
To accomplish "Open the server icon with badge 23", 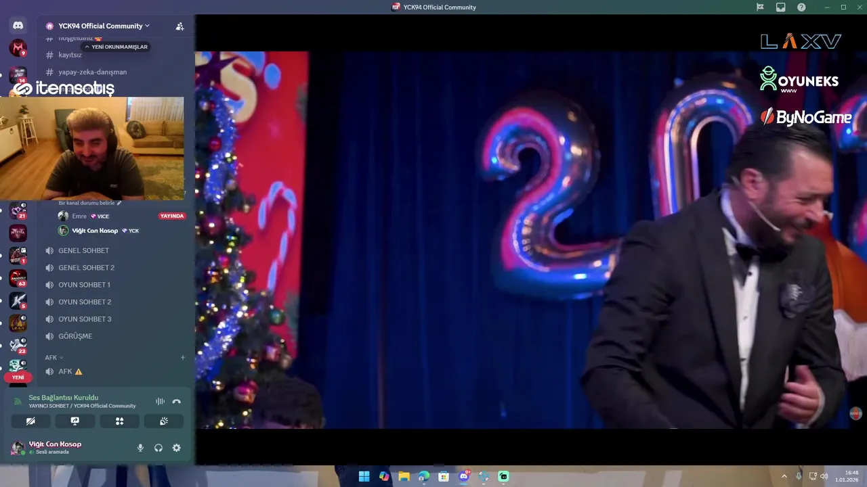I will coord(18,346).
